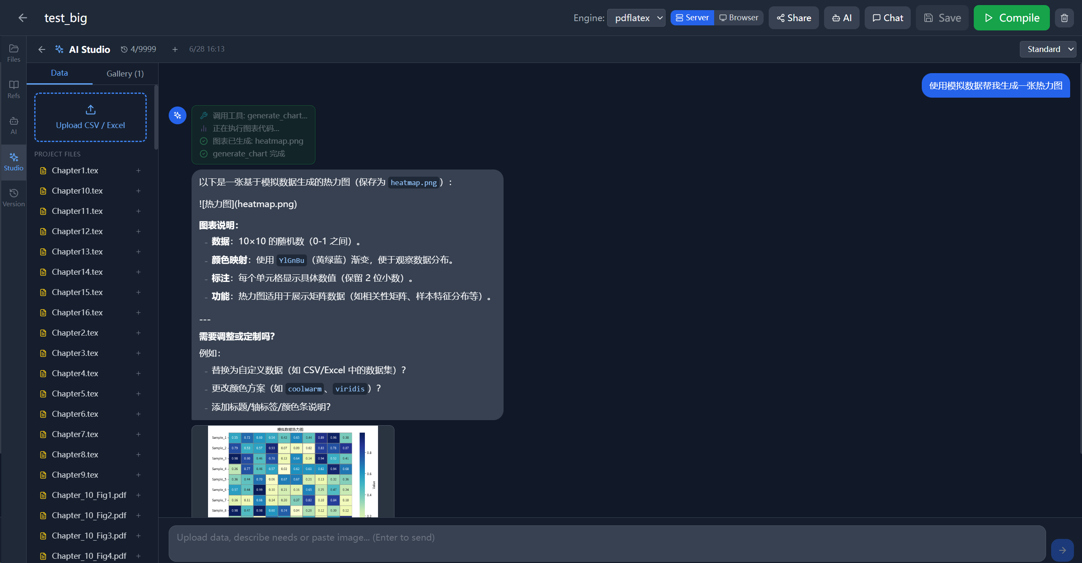Add Chapter1.tex using its plus icon
Image resolution: width=1082 pixels, height=563 pixels.
(x=138, y=170)
